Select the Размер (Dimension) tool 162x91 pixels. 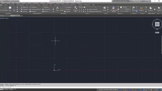pyautogui.click(x=62, y=9)
